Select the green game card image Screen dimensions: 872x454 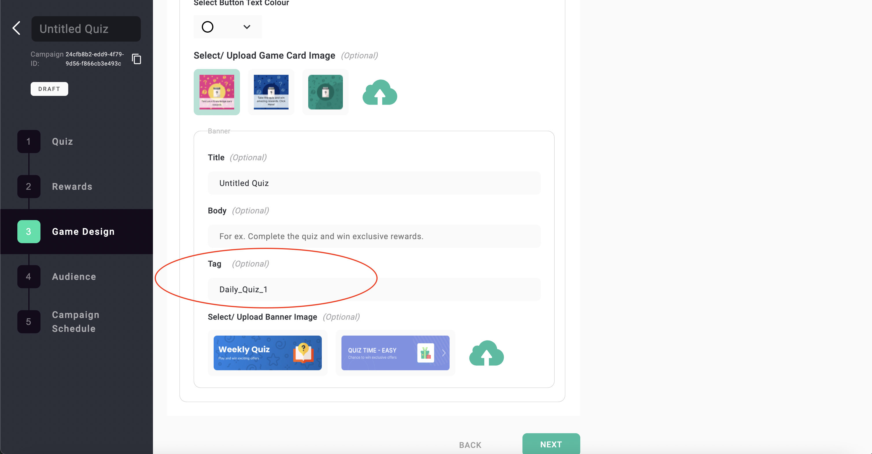point(325,92)
